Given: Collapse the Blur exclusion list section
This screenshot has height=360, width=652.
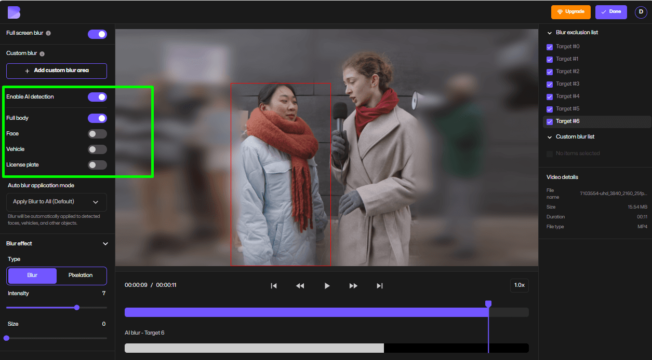Looking at the screenshot, I should pyautogui.click(x=549, y=32).
